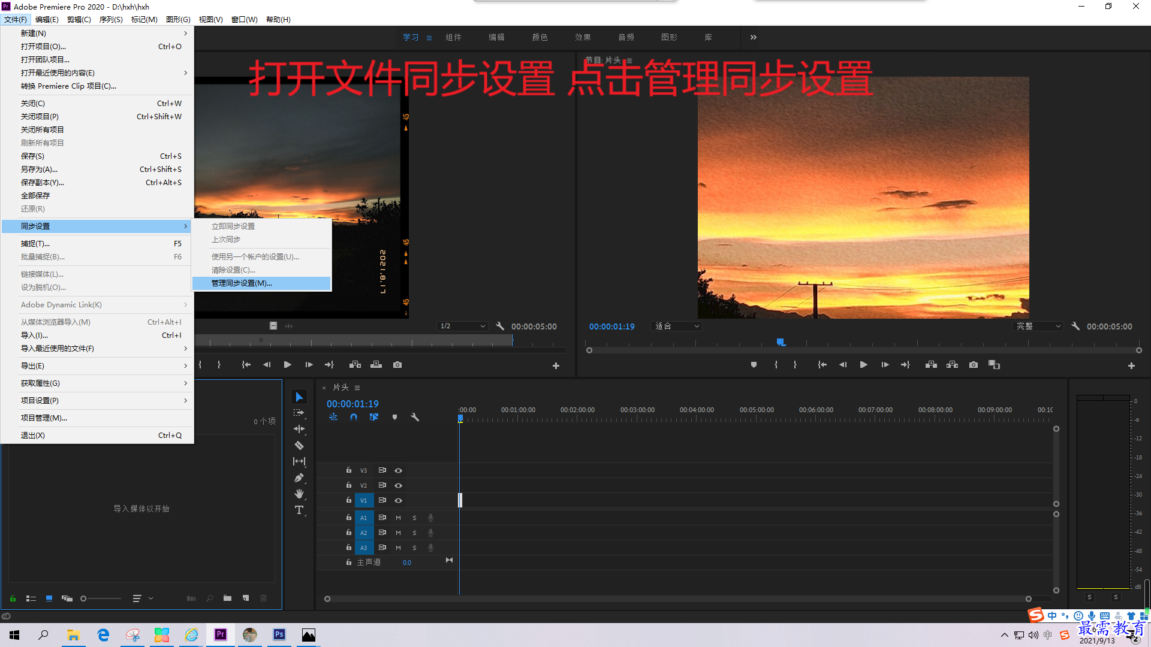Switch project panel to icon view
Image resolution: width=1151 pixels, height=647 pixels.
point(49,598)
